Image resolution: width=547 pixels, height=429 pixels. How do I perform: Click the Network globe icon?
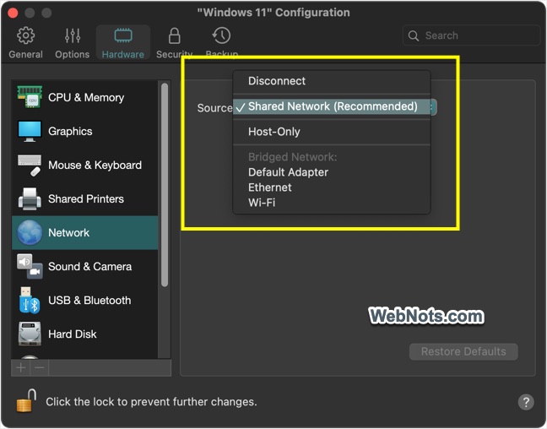[30, 232]
